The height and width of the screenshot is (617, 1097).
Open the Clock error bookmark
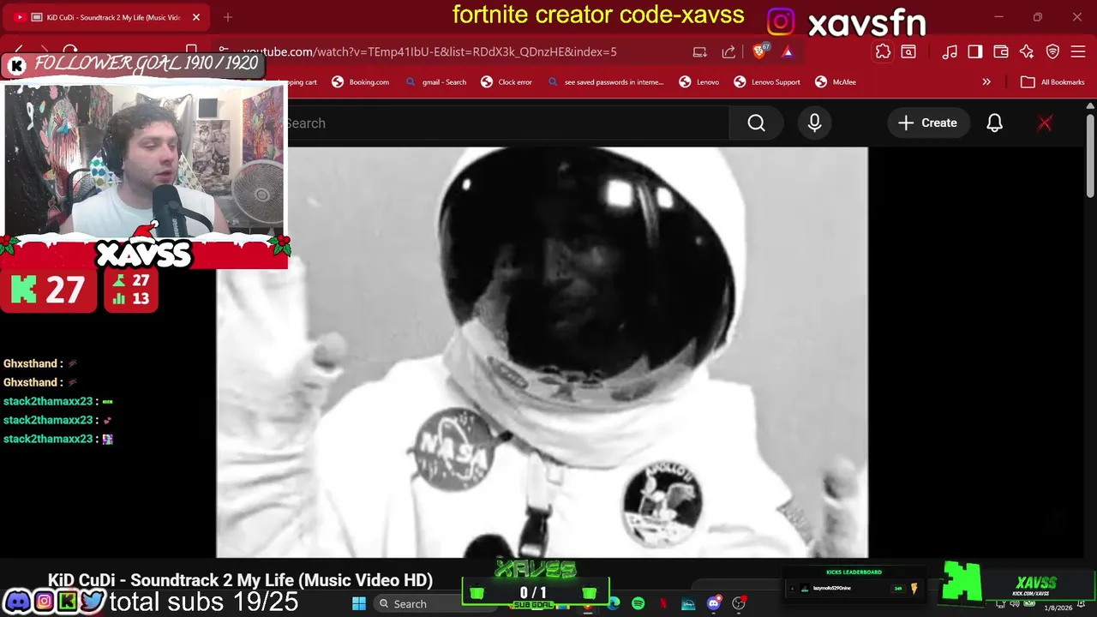click(507, 82)
